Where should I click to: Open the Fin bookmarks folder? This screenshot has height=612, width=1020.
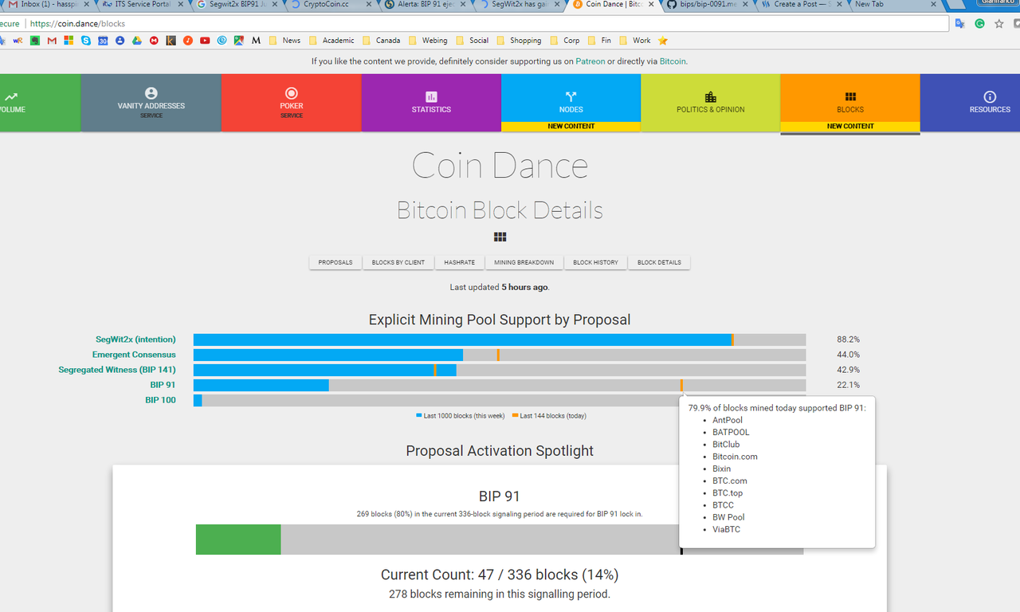(x=599, y=41)
